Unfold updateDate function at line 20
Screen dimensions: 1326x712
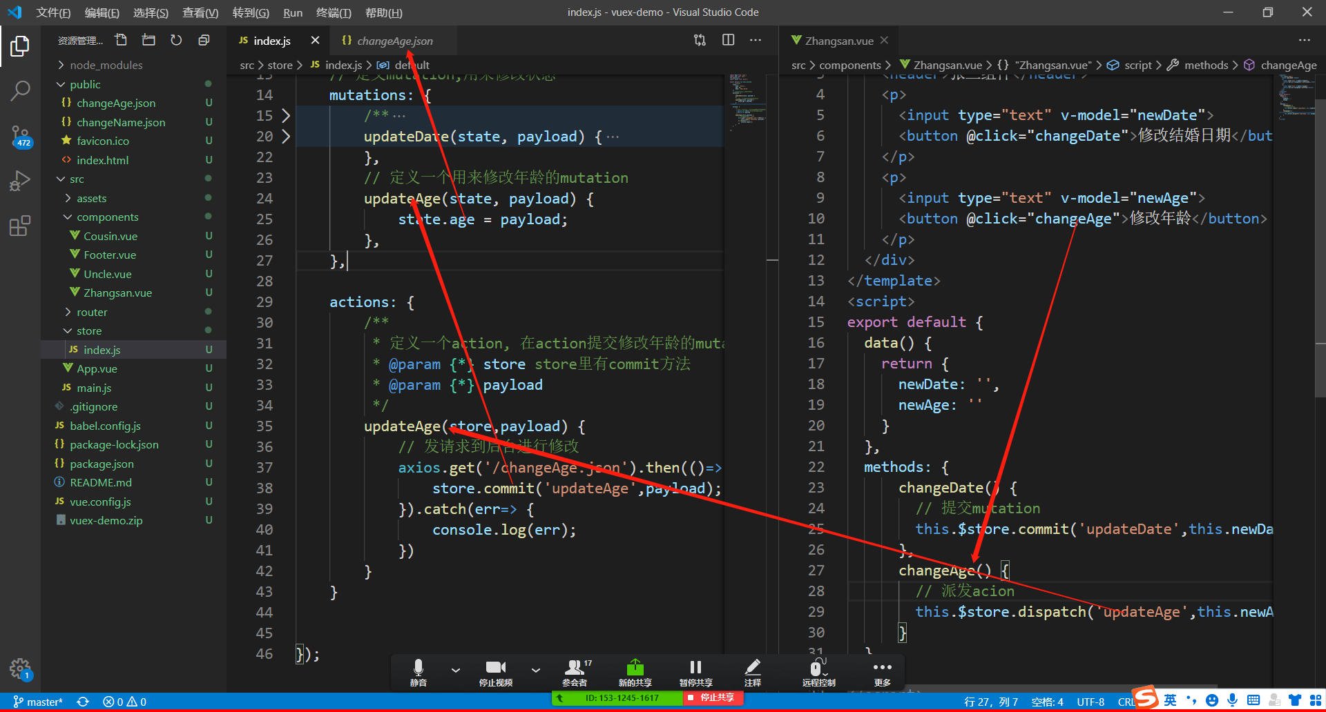(x=286, y=136)
